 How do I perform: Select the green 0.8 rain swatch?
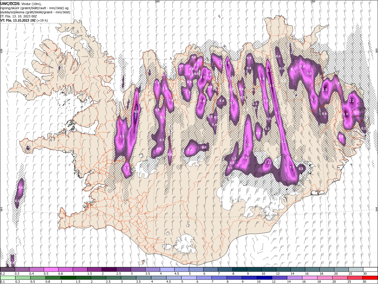point(53,277)
